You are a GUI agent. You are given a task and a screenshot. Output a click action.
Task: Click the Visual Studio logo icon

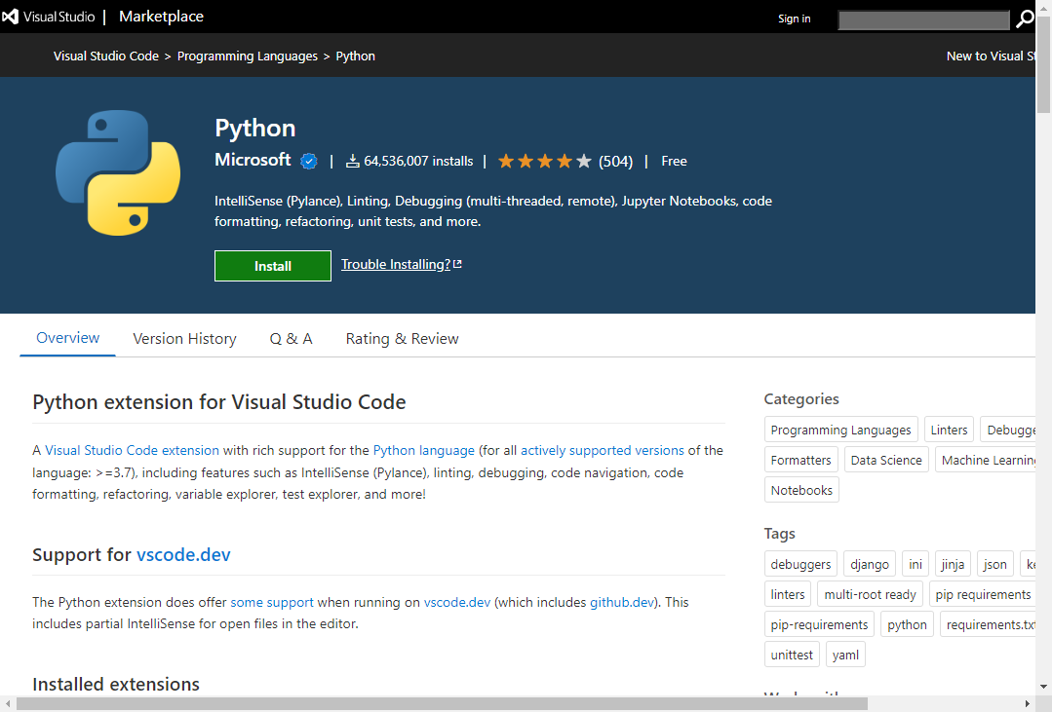pyautogui.click(x=10, y=17)
